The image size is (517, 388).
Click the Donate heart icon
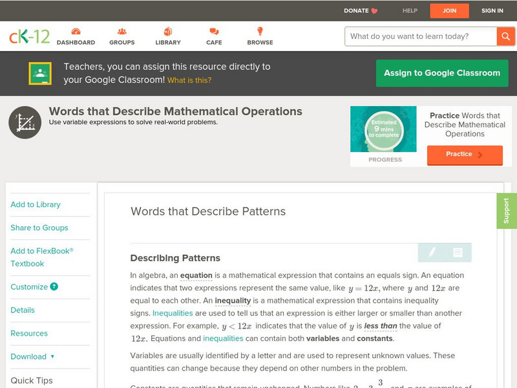[x=375, y=11]
